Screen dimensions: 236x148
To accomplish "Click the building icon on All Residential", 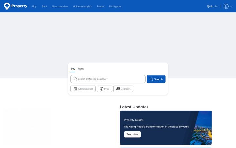I will [75, 89].
